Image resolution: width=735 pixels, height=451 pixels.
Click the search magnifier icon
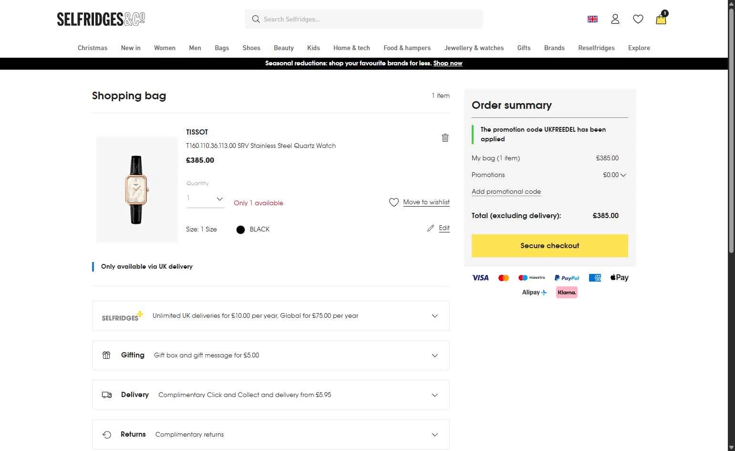tap(256, 19)
